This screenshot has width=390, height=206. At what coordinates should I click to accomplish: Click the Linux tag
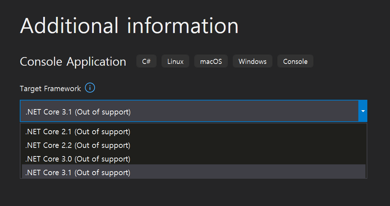coord(175,61)
